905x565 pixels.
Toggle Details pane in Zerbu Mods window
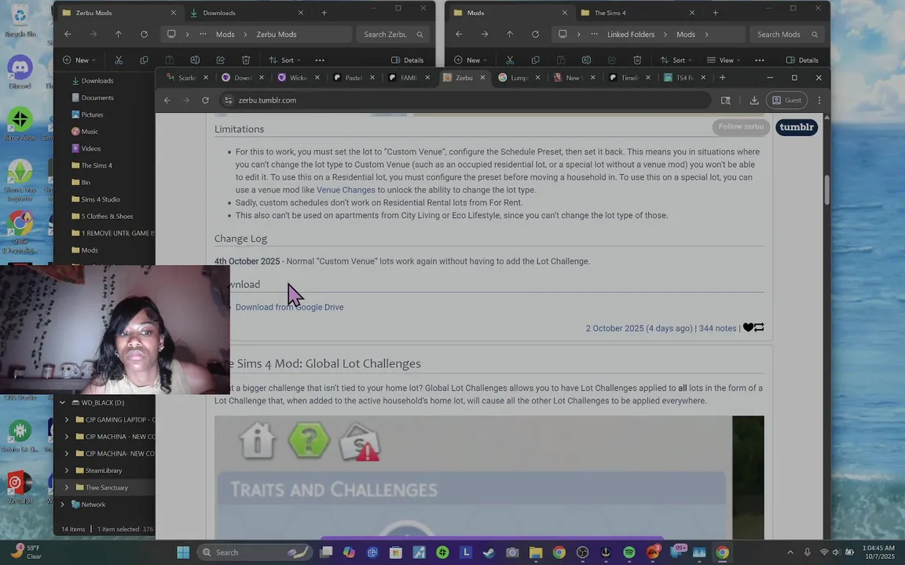408,60
